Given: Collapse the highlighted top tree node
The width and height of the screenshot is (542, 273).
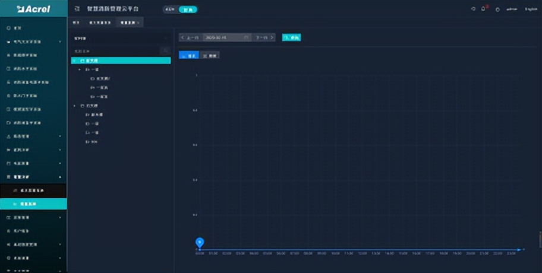Looking at the screenshot, I should 73,61.
